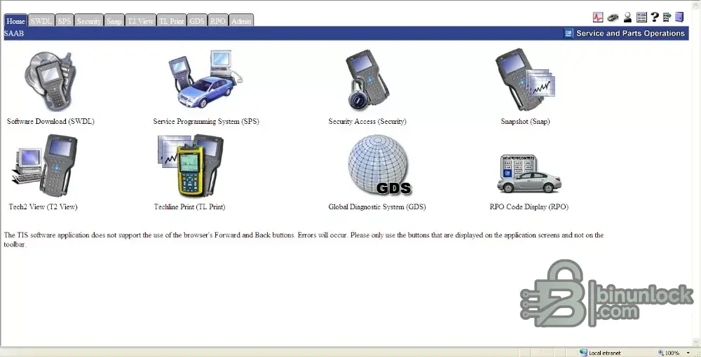Launch the Service Programming System car icon
The image size is (701, 357).
[205, 79]
